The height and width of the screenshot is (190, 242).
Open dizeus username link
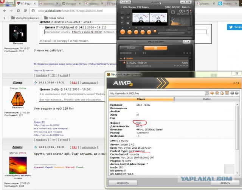(17, 82)
